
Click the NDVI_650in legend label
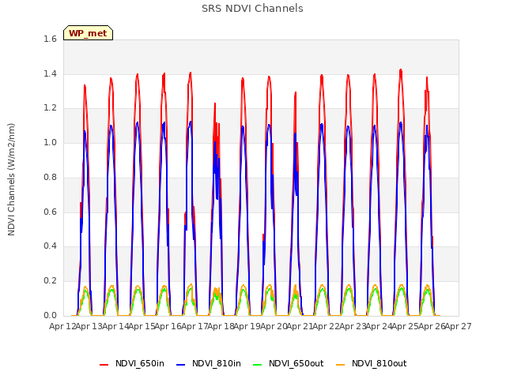pos(140,363)
